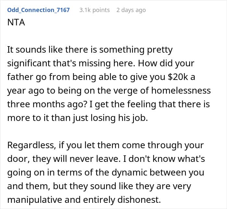The height and width of the screenshot is (209, 227).
Task: Click the sentence ending 'losing his job.'
Action: coord(78,118)
